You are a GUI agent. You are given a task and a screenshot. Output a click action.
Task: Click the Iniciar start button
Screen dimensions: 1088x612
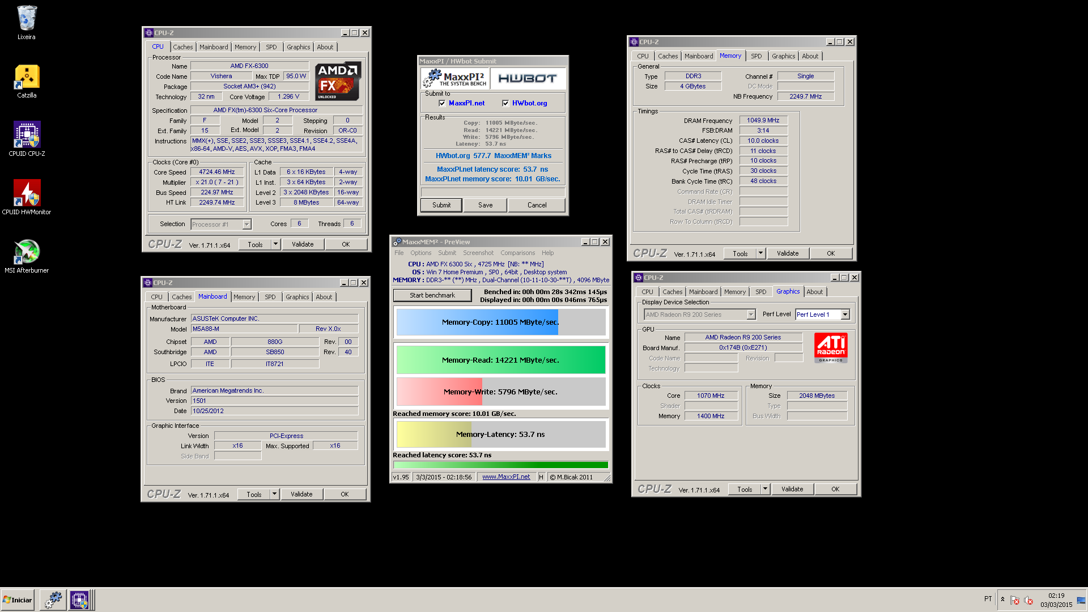[x=18, y=600]
